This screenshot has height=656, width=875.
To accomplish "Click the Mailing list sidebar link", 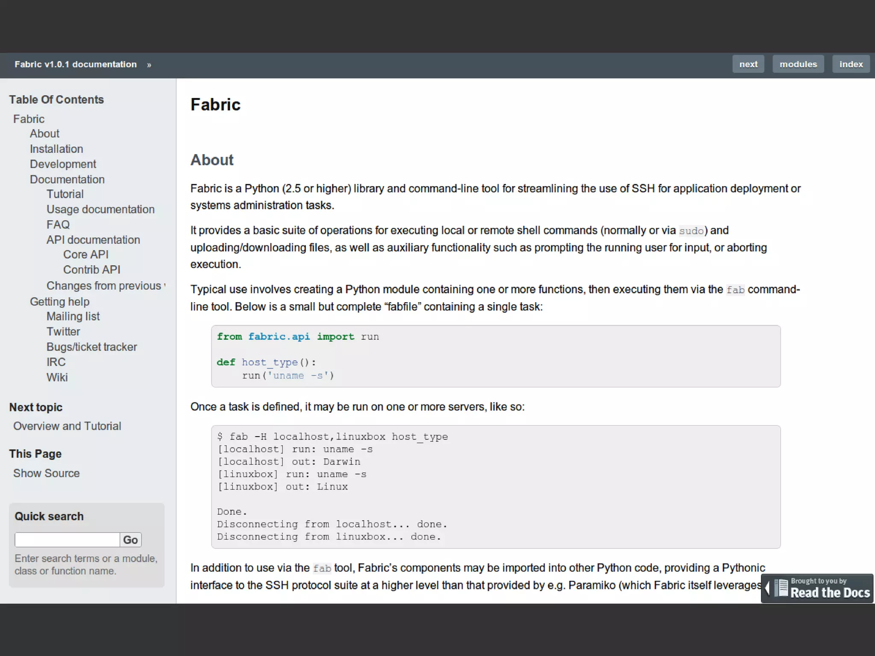I will [x=73, y=316].
